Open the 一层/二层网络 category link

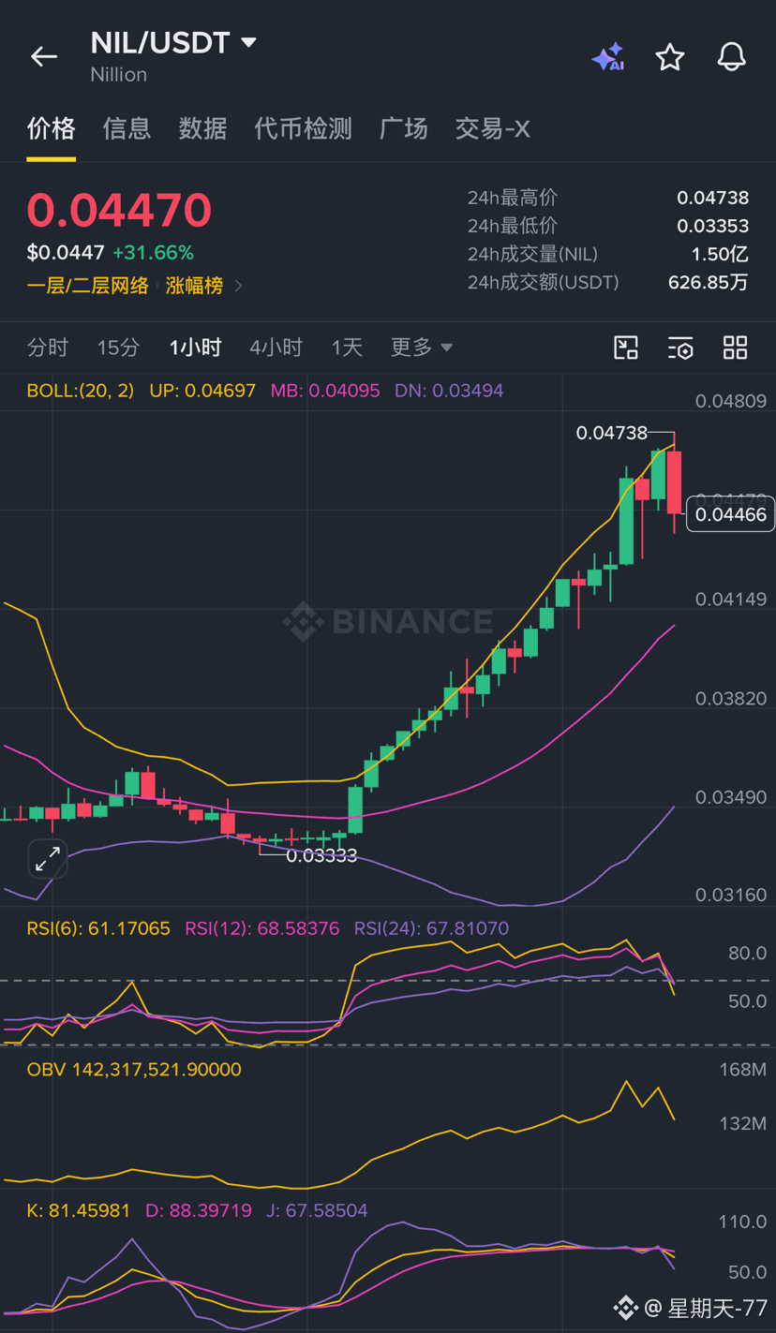click(88, 286)
